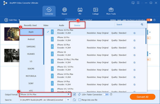The width and height of the screenshot is (160, 104).
Task: Select SAMSUNG device category
Action: point(31,47)
